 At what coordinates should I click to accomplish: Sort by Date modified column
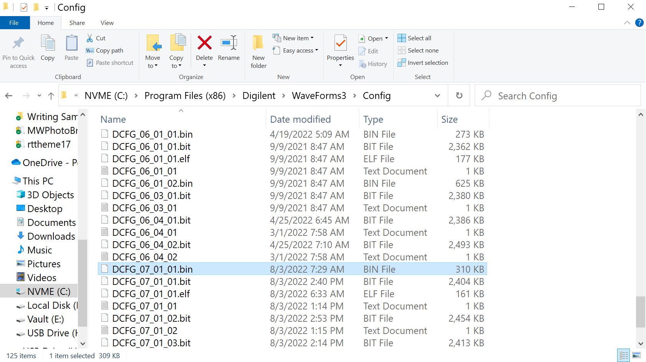(x=300, y=119)
